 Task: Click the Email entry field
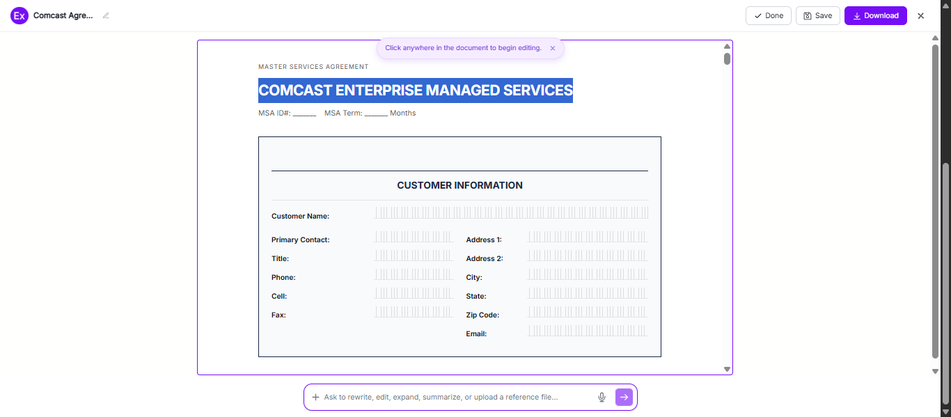pos(588,331)
